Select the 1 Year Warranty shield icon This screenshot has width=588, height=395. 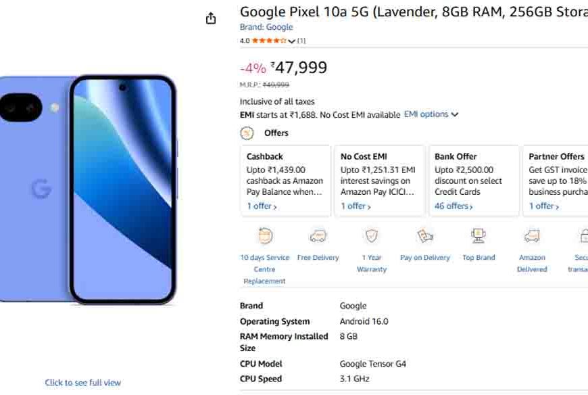371,236
